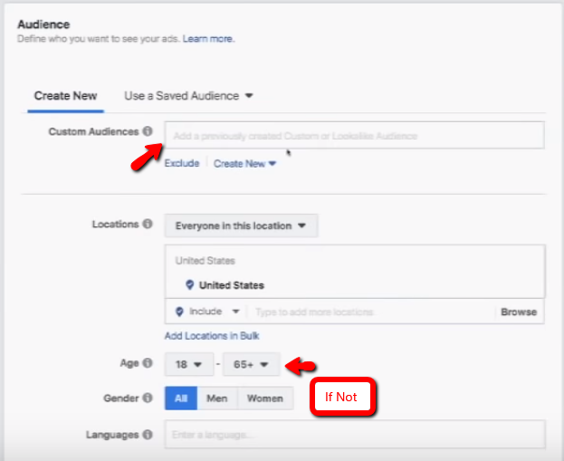
Task: Click the Browse locations button
Action: pos(519,312)
